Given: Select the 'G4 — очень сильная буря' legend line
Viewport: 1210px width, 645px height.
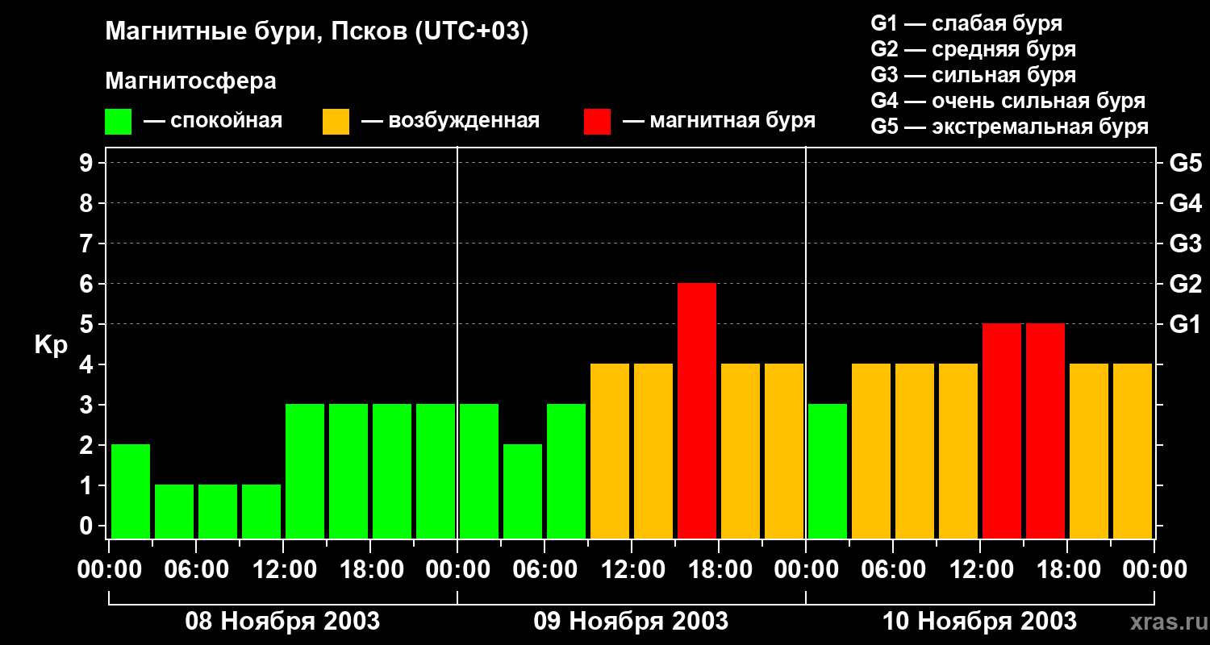Looking at the screenshot, I should click(x=1008, y=101).
